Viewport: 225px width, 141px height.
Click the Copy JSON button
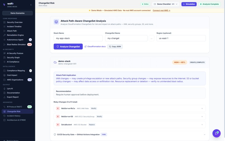(x=115, y=46)
